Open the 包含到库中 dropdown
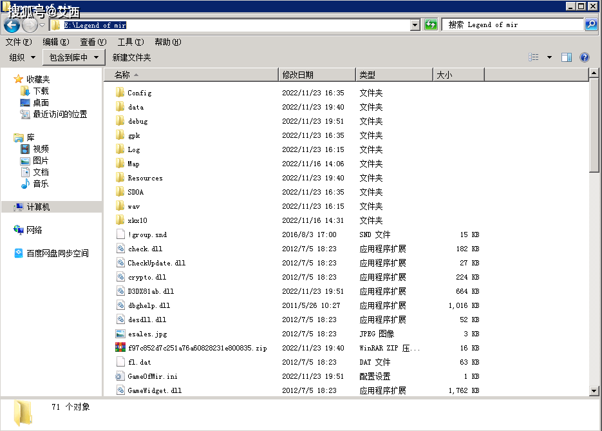 point(73,57)
